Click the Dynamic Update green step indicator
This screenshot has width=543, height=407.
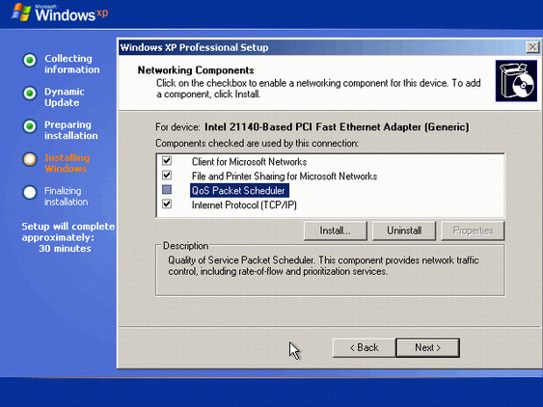click(30, 94)
